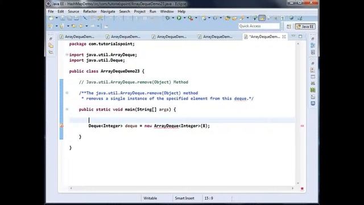Click the red error mark in overview ruler

click(x=302, y=126)
